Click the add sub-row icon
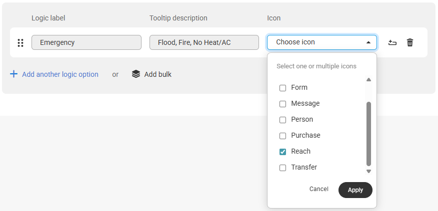438x211 pixels. [392, 42]
